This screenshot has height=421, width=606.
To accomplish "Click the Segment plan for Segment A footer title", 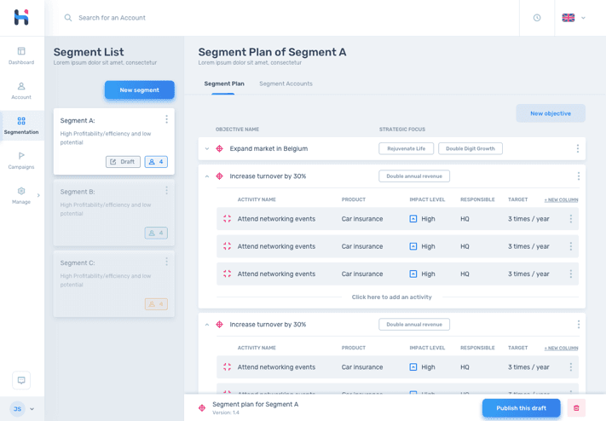I will click(256, 404).
